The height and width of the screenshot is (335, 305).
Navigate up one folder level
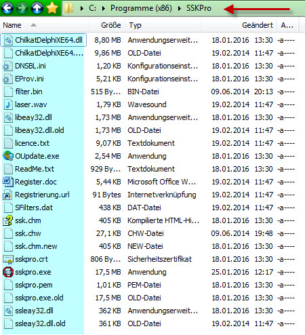[x=37, y=8]
